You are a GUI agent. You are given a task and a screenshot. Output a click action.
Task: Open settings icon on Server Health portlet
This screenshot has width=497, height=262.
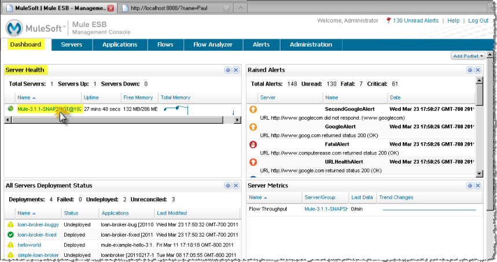click(x=228, y=70)
